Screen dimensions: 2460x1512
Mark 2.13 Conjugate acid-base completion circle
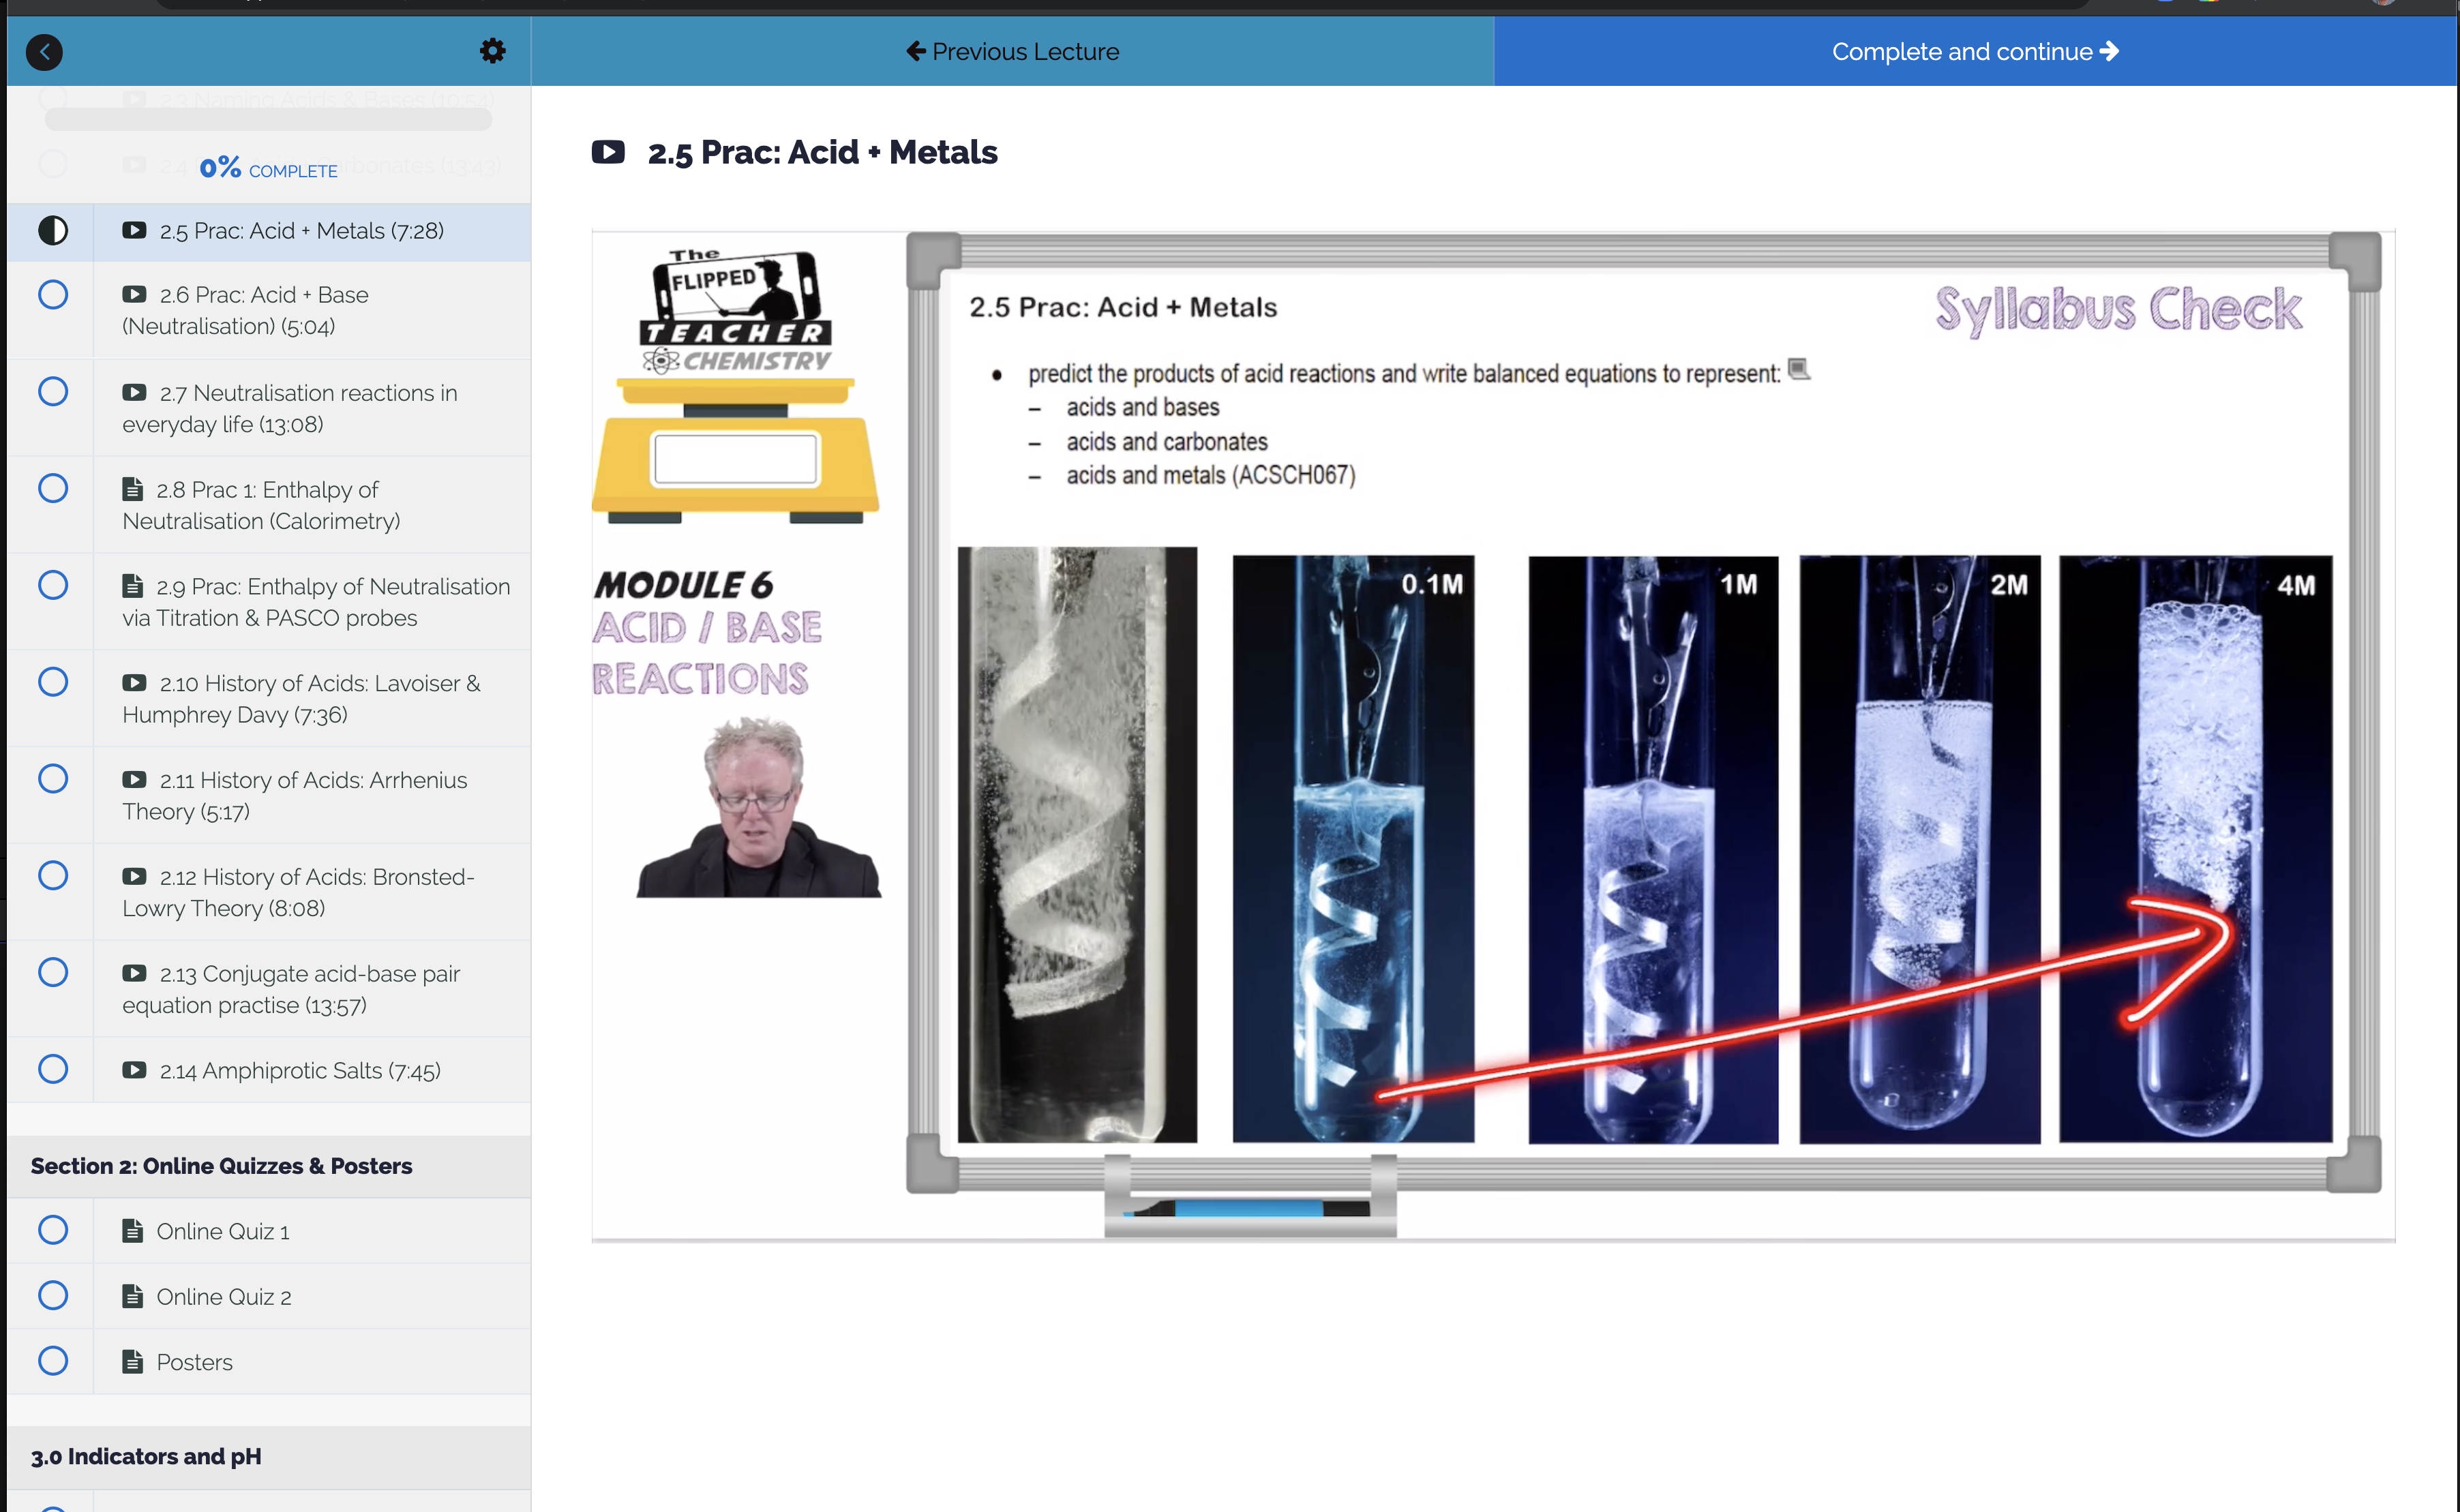[53, 972]
